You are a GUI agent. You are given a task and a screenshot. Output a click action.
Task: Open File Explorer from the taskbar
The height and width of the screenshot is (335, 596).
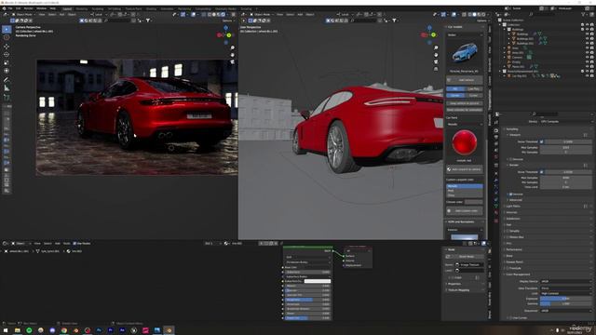pyautogui.click(x=17, y=330)
